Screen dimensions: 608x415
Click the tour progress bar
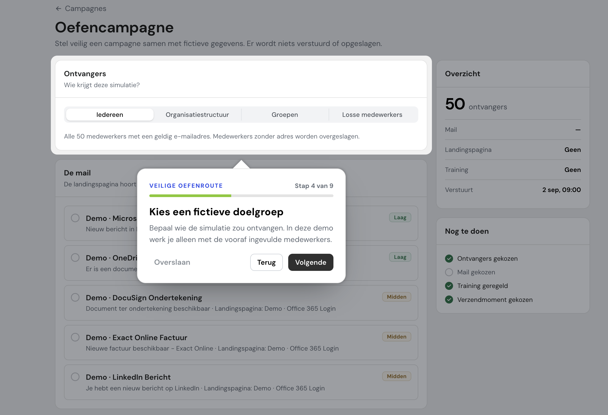[241, 196]
